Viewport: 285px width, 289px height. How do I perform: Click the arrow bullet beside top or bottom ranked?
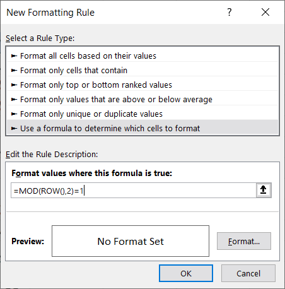coord(14,85)
